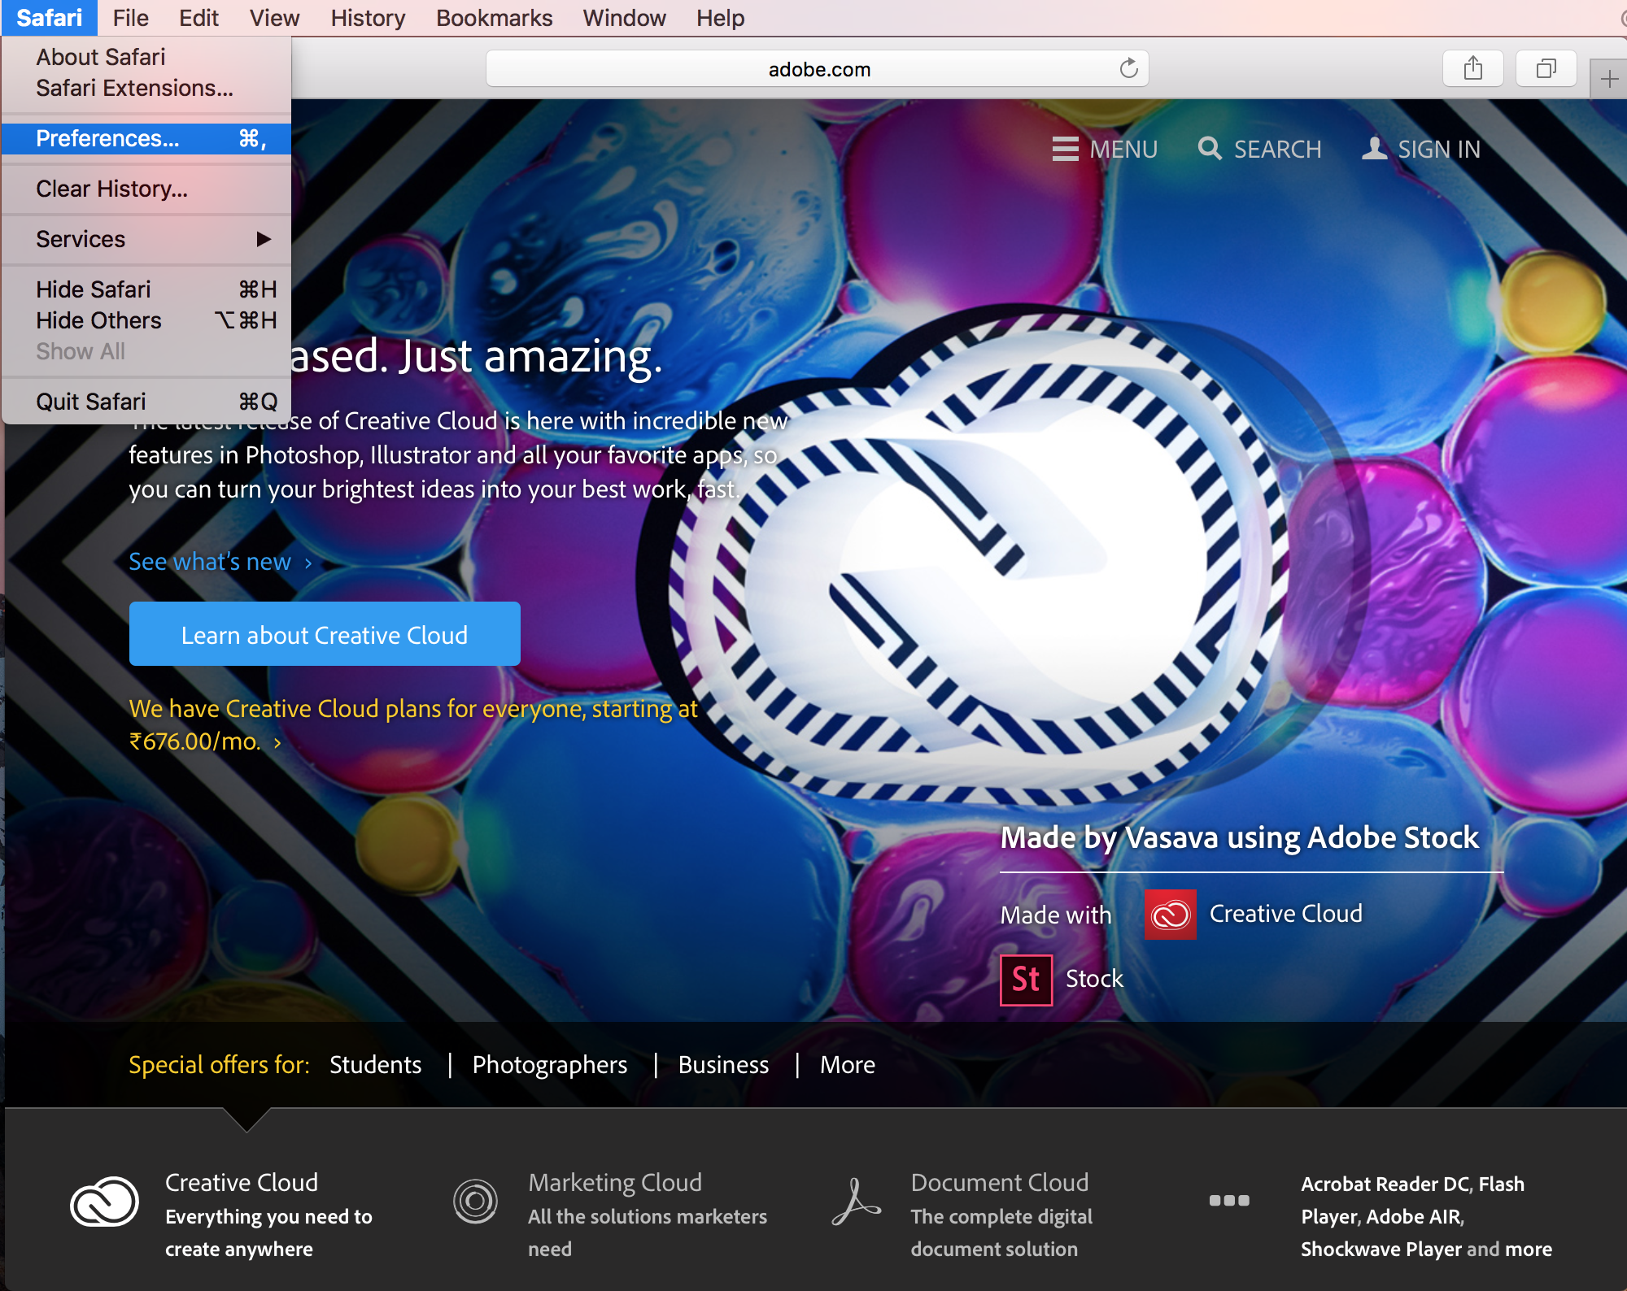Viewport: 1627px width, 1291px height.
Task: Open the Edit menu
Action: [198, 18]
